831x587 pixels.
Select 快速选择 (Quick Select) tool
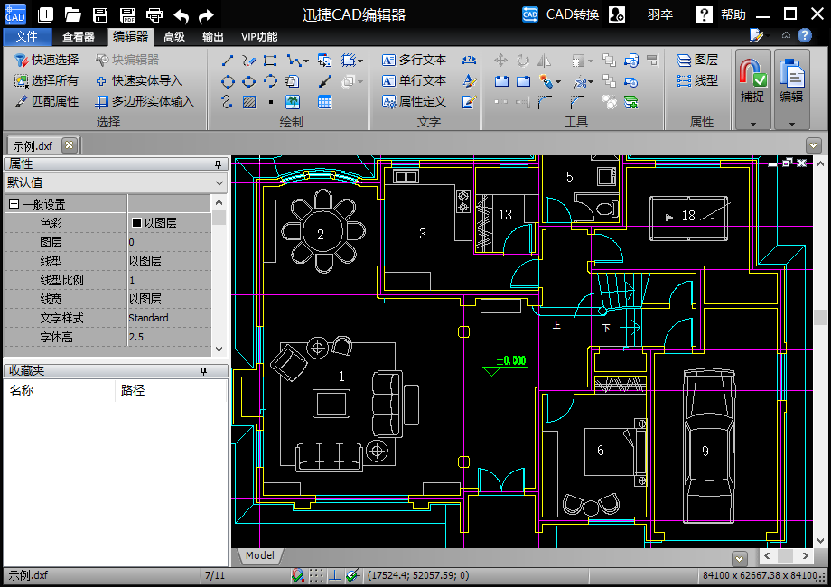pos(47,60)
